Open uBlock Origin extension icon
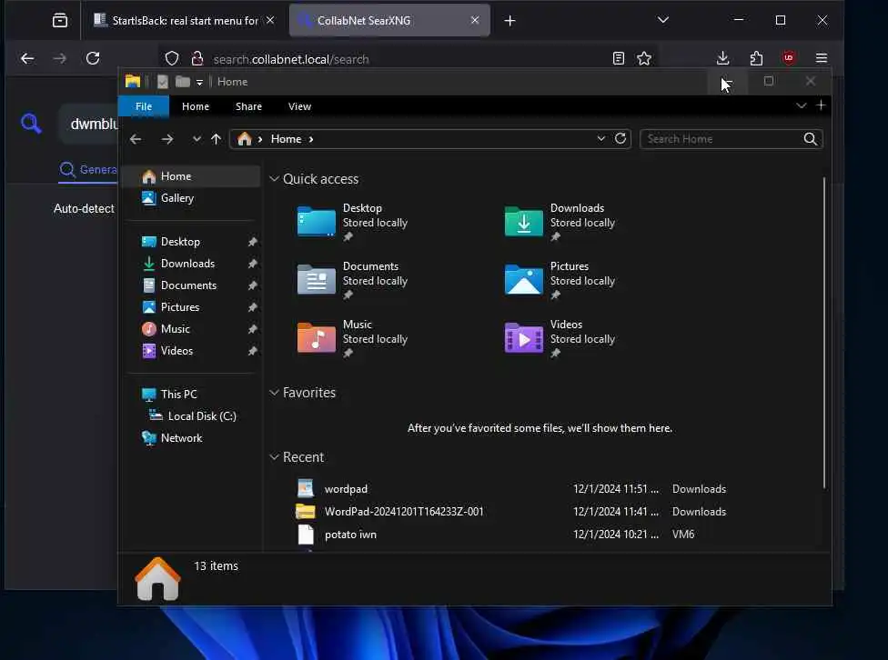 788,58
